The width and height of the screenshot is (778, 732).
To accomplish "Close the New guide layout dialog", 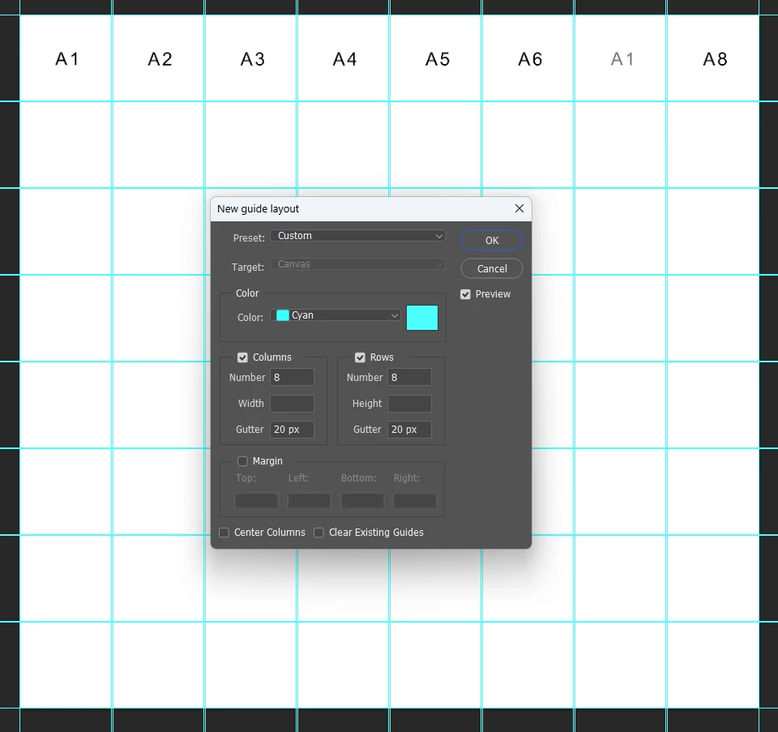I will click(x=519, y=208).
